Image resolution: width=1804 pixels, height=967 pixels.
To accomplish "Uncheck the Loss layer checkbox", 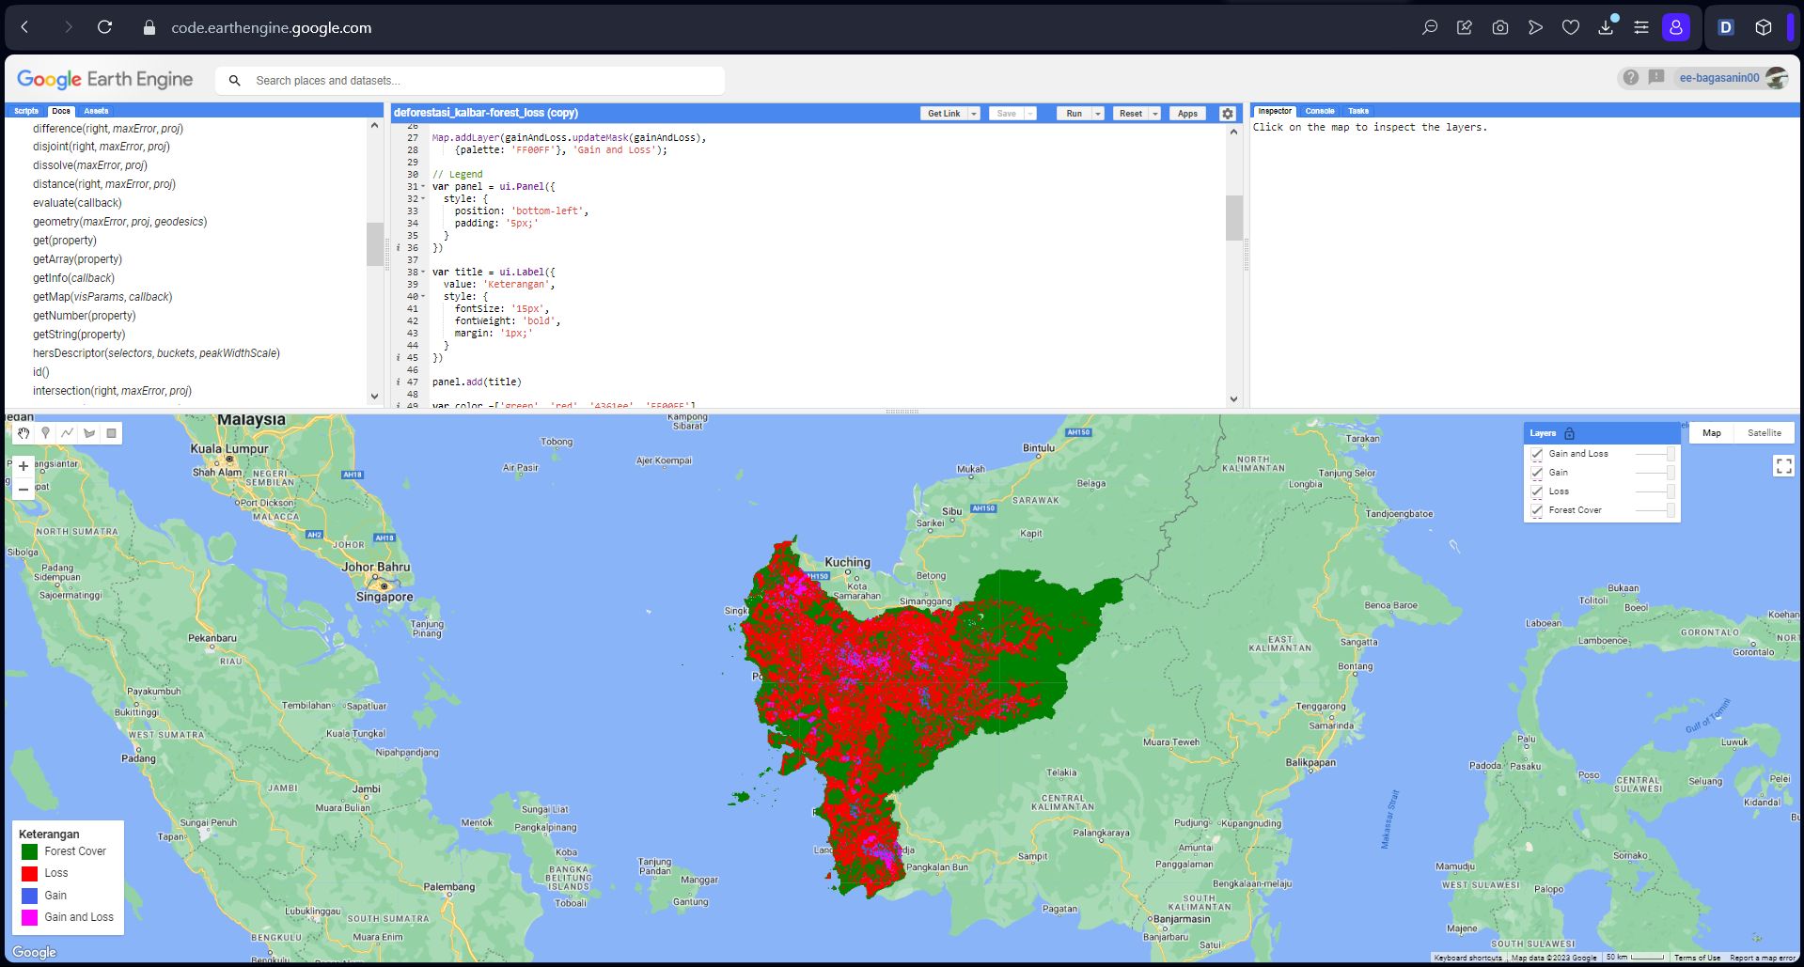I will [1537, 491].
